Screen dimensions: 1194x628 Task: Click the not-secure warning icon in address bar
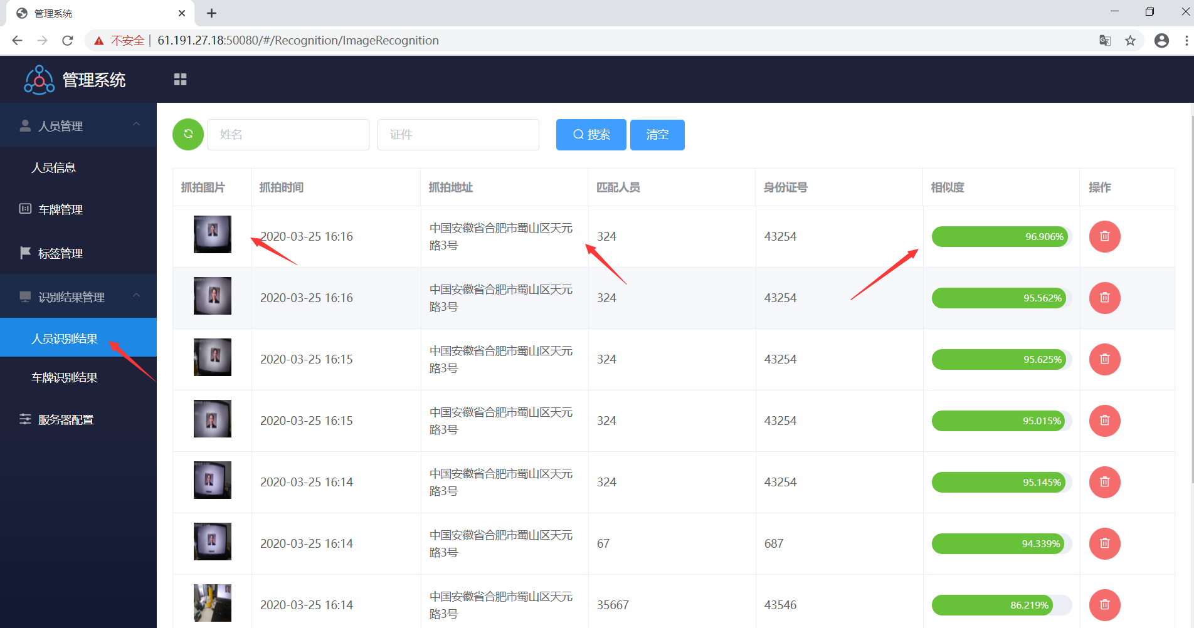pos(99,41)
